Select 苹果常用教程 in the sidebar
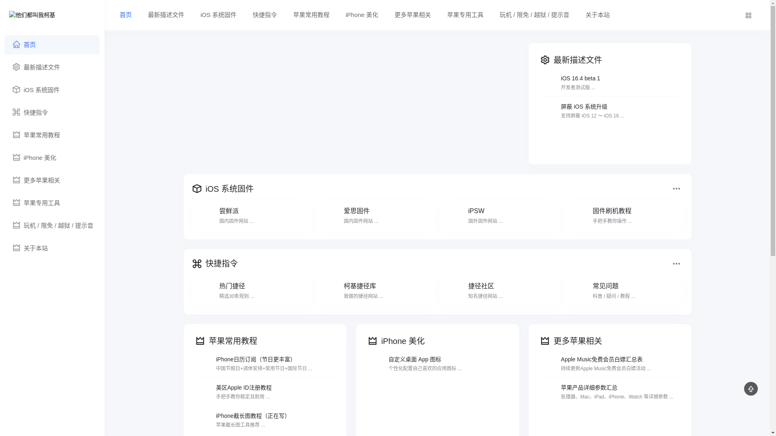 [52, 135]
